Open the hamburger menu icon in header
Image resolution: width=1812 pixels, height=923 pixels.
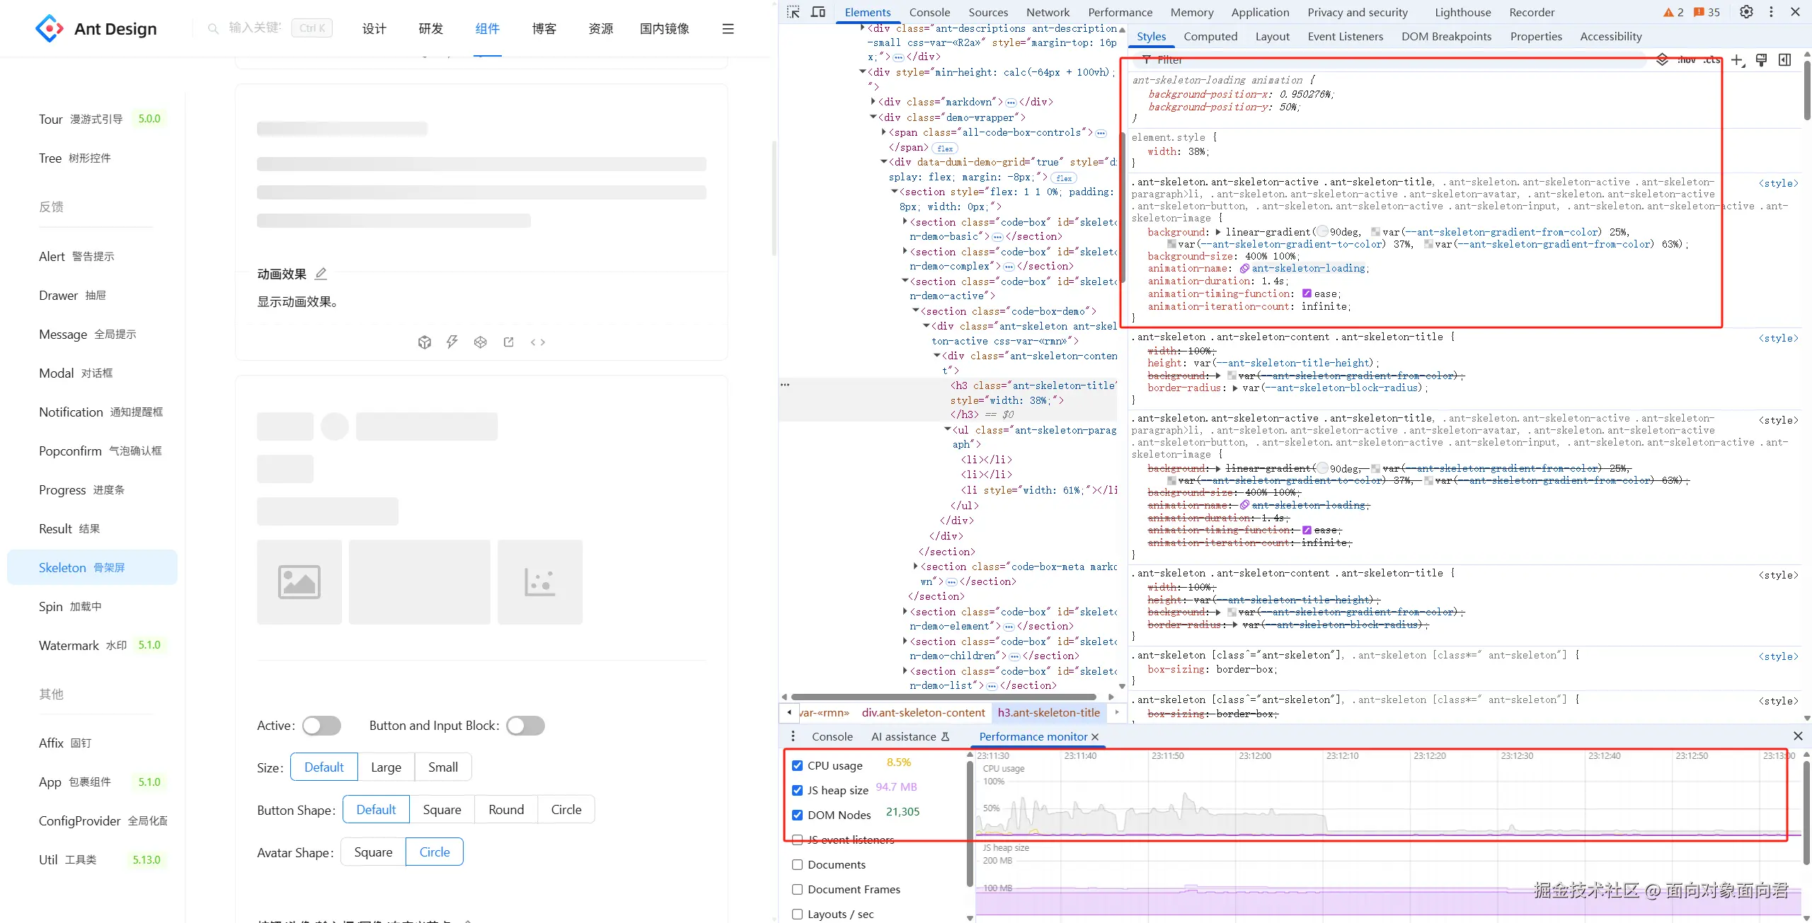(728, 29)
